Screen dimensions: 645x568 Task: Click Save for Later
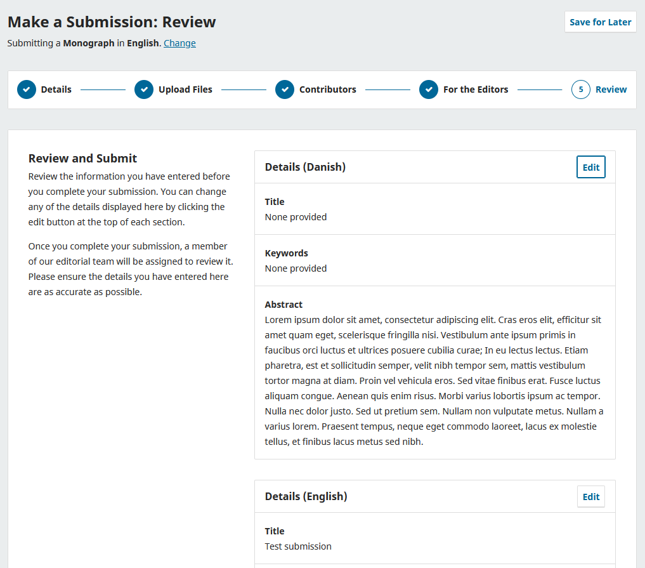(600, 22)
